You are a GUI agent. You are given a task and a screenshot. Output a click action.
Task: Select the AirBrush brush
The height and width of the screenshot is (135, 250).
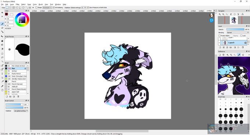(15, 87)
